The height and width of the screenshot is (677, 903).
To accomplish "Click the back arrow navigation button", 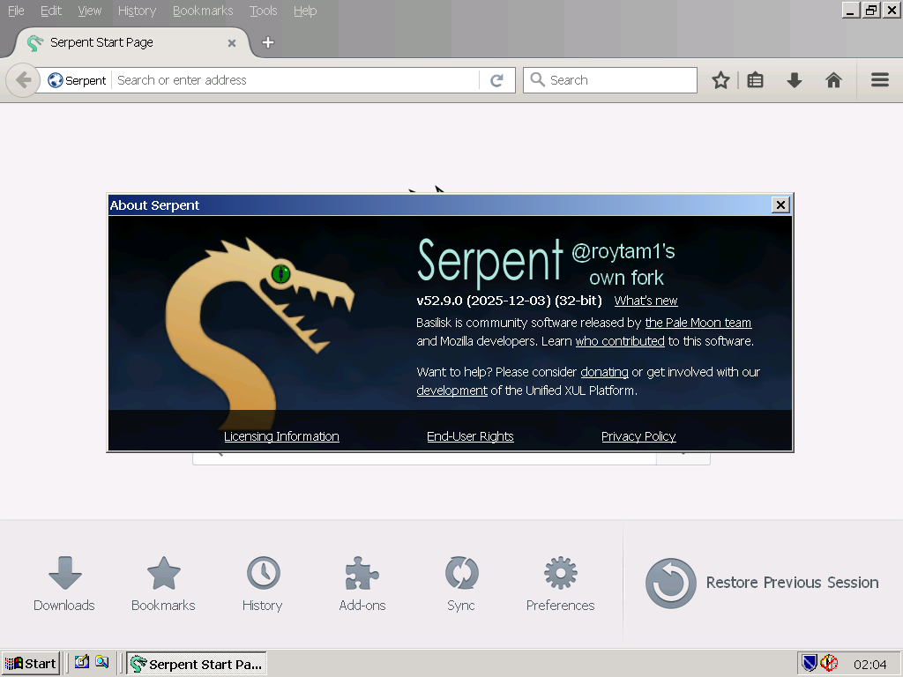I will [23, 80].
